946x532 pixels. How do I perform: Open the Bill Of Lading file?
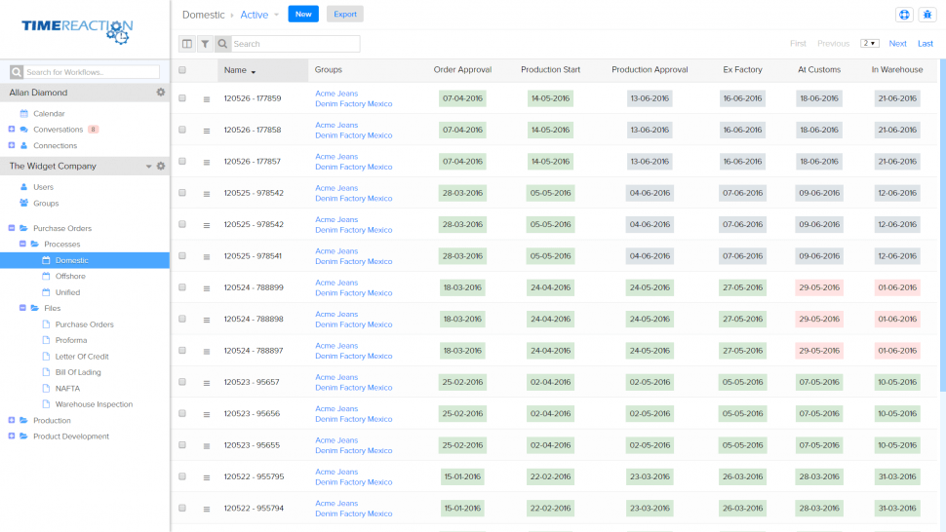pyautogui.click(x=78, y=372)
